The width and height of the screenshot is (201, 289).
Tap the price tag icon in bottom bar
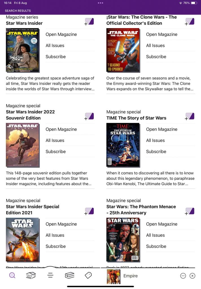(88, 275)
